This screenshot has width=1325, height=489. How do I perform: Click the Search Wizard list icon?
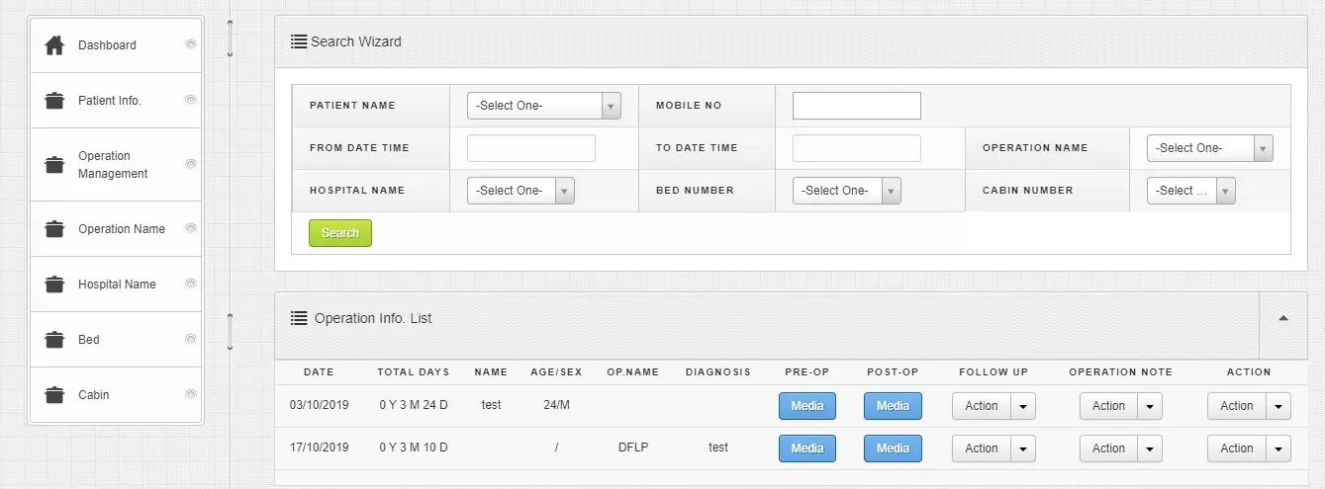299,41
